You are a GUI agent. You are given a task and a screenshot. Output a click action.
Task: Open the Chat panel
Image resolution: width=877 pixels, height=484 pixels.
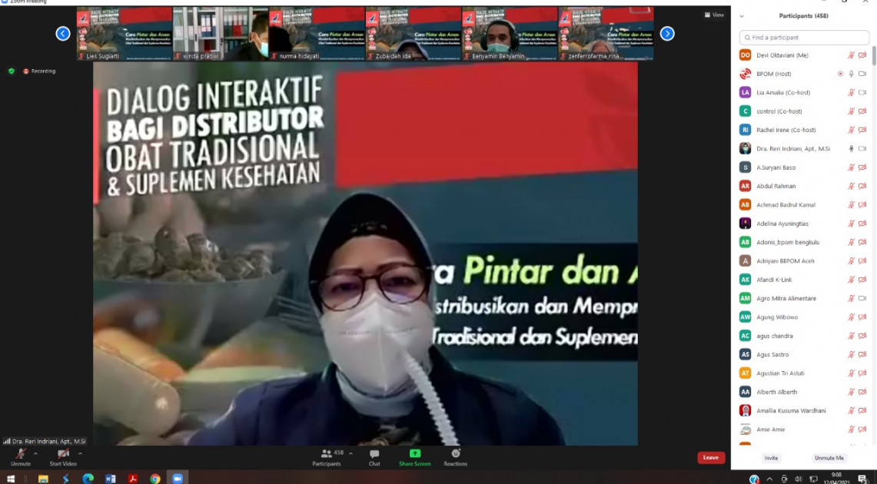coord(374,456)
